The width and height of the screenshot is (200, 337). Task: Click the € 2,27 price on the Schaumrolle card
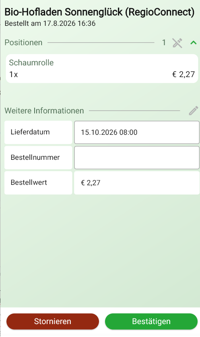184,74
